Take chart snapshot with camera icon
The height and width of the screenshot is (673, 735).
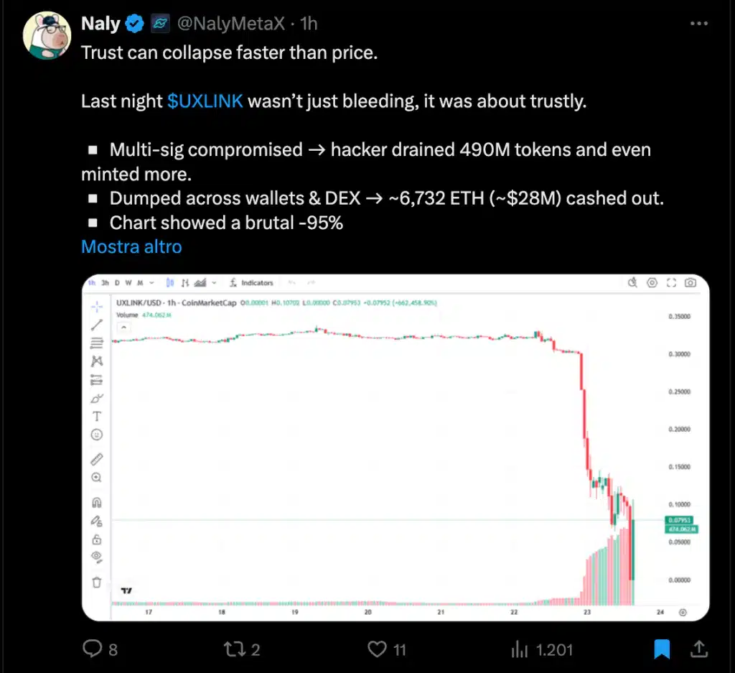click(690, 283)
